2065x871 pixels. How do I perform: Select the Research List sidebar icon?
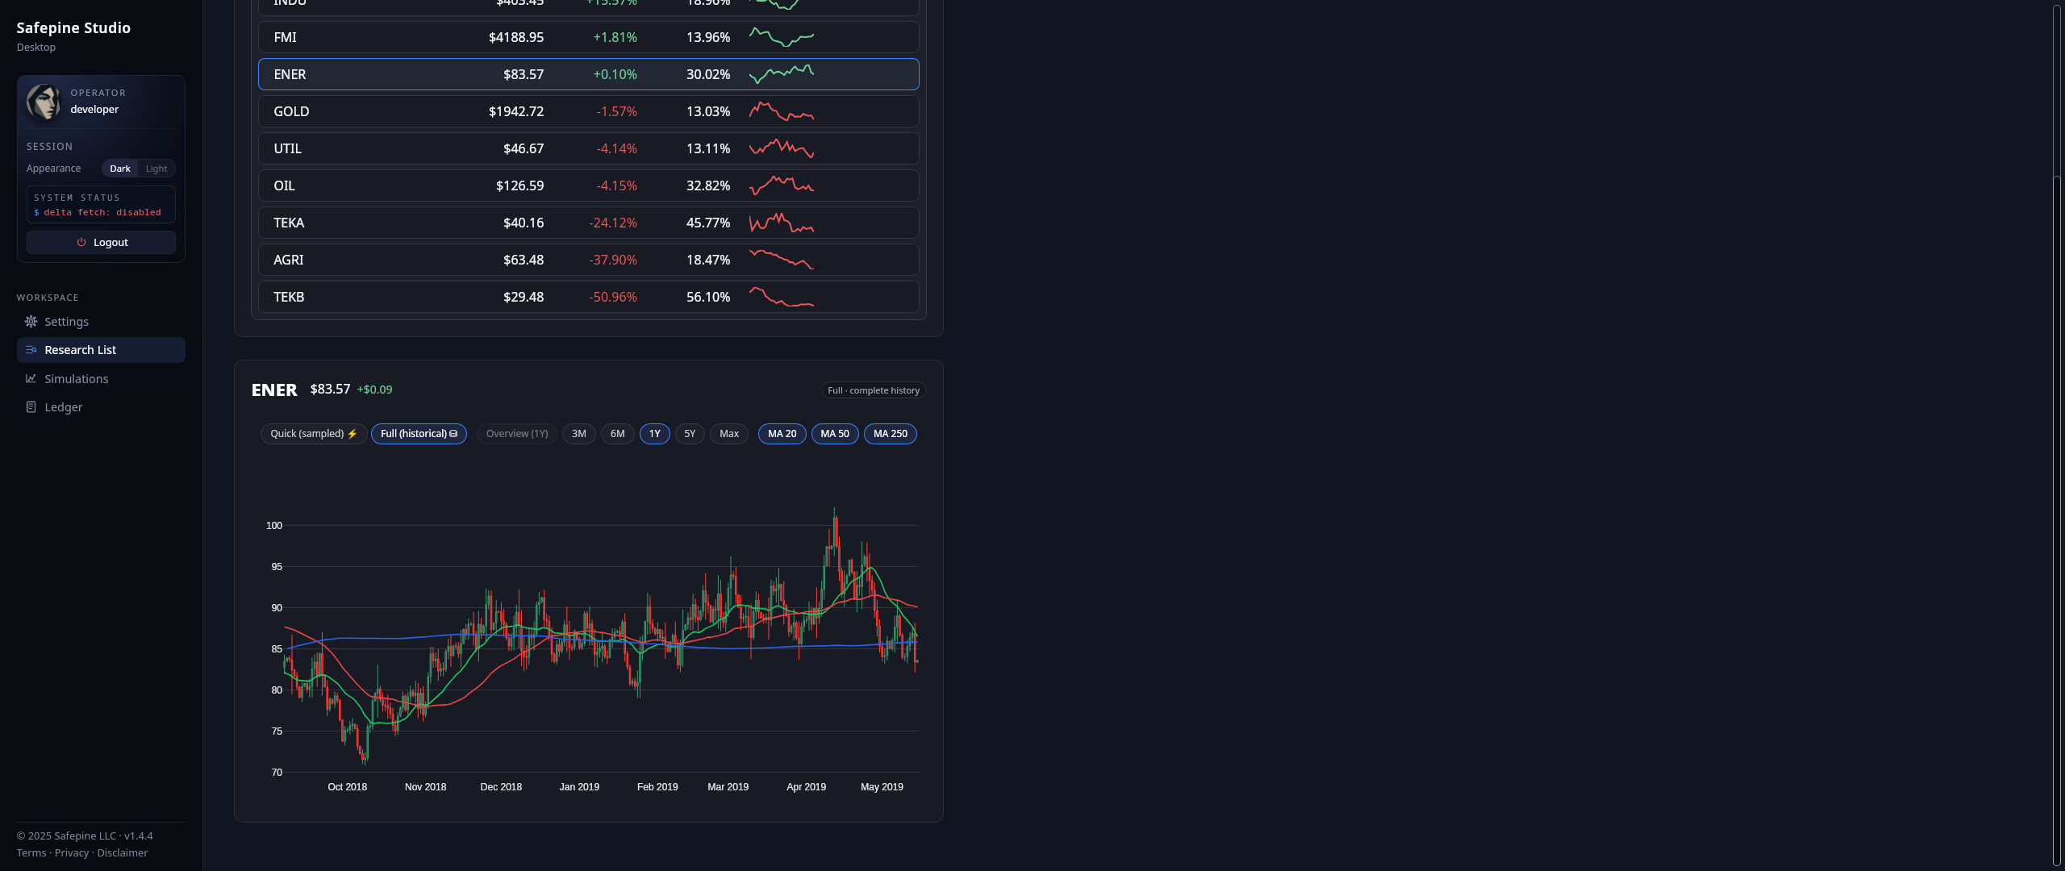(x=31, y=350)
